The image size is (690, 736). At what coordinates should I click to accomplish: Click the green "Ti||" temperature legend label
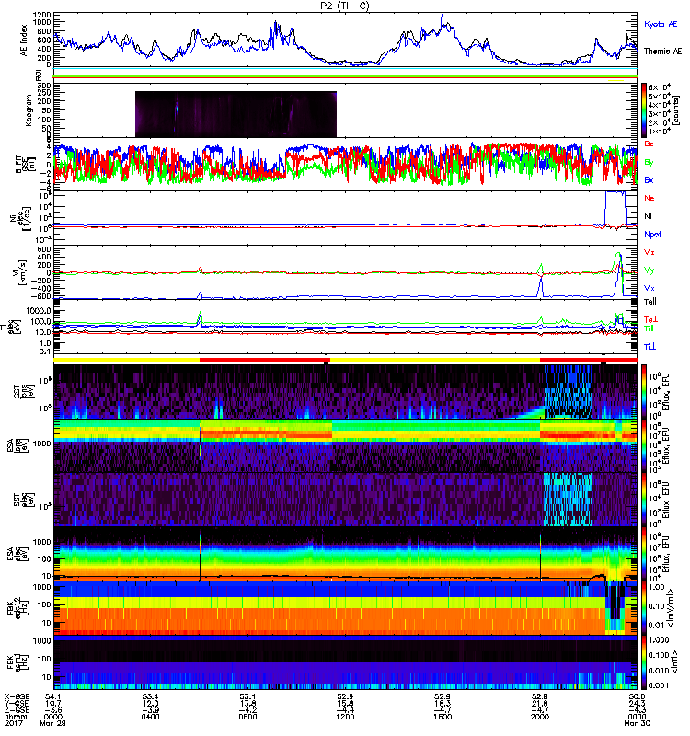649,328
